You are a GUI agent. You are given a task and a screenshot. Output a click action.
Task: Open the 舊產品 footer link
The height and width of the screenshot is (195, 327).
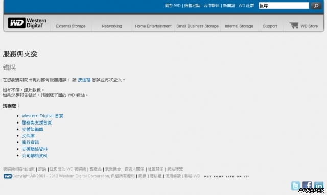[96, 169]
